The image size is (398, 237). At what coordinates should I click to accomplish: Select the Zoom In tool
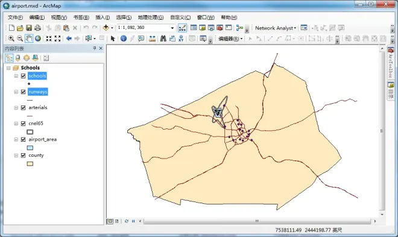[11, 39]
